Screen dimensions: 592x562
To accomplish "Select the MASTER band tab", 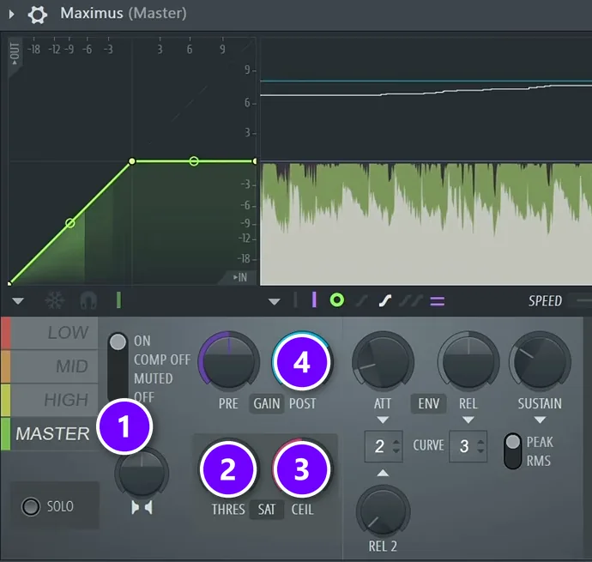I will click(50, 433).
